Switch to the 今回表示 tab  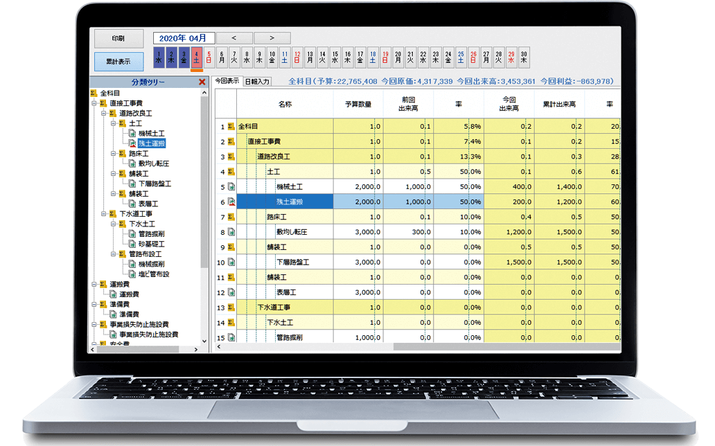point(227,81)
